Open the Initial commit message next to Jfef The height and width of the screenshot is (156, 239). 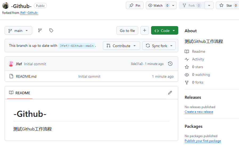35,64
